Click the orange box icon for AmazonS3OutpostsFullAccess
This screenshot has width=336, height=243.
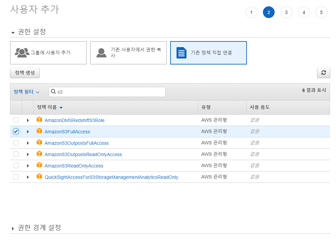pyautogui.click(x=39, y=142)
